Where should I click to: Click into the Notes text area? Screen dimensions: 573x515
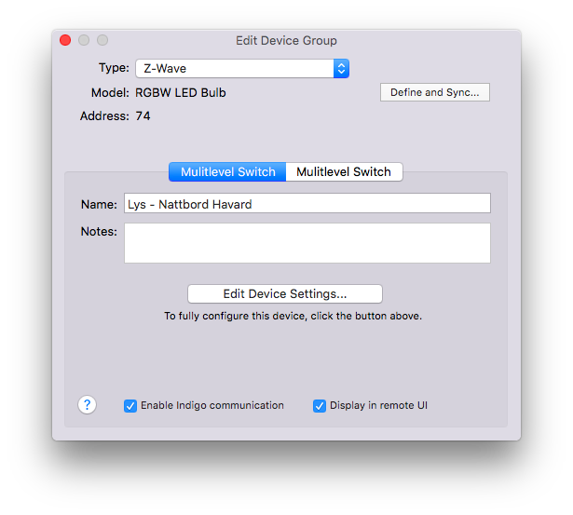307,243
